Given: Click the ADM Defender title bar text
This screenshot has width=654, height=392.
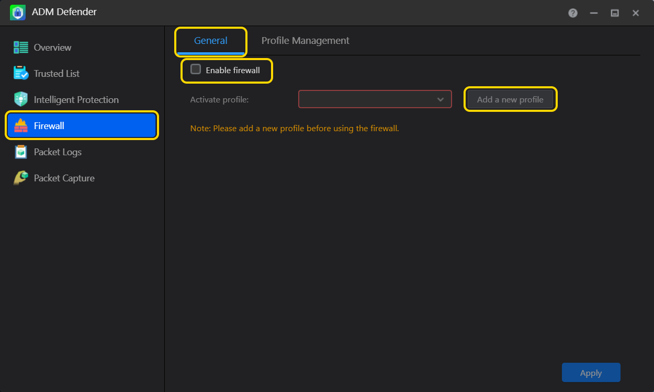Looking at the screenshot, I should [64, 12].
